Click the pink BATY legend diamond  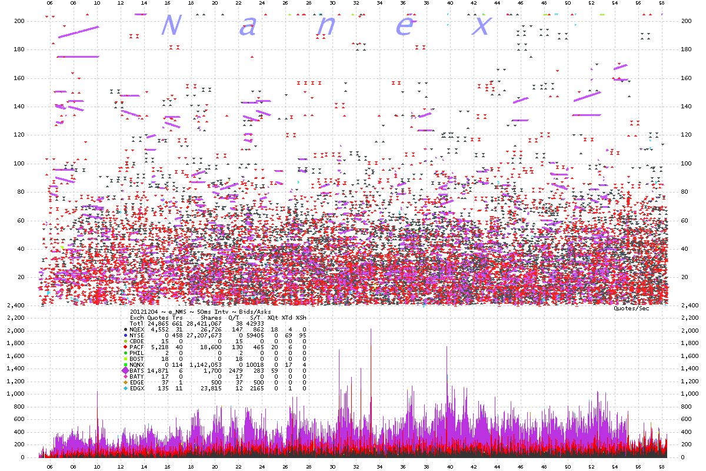pos(125,377)
